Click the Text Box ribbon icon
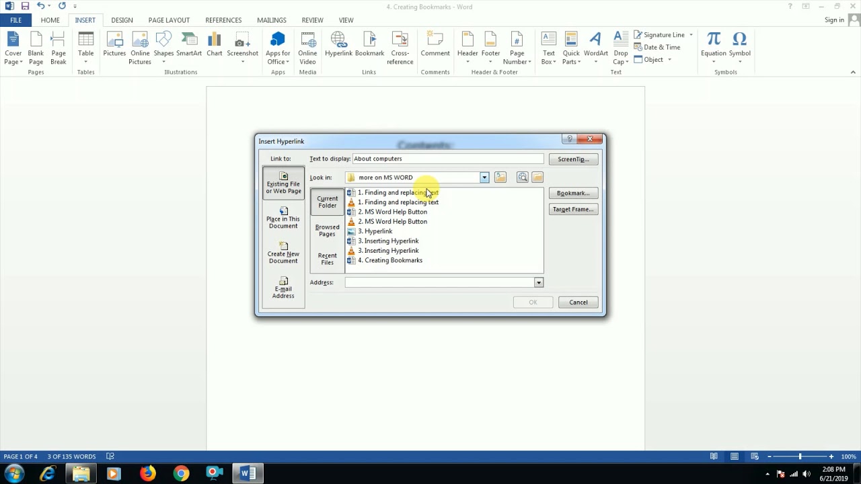 click(549, 48)
